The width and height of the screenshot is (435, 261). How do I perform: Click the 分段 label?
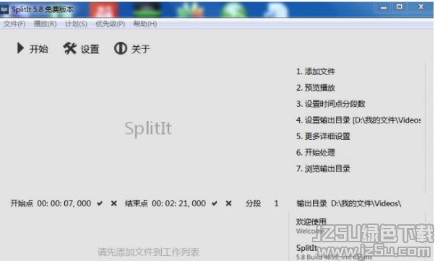click(253, 203)
